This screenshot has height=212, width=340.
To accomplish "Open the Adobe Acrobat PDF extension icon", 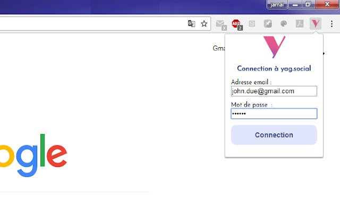I will [x=300, y=23].
